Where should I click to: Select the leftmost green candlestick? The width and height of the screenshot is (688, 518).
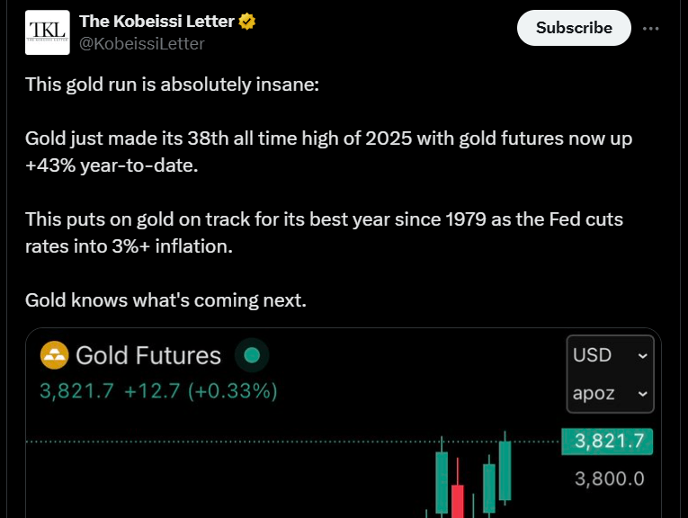(442, 481)
